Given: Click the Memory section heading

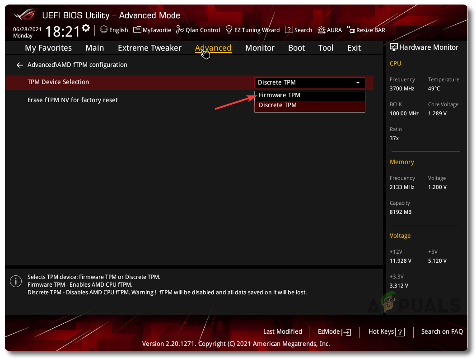Looking at the screenshot, I should coord(401,162).
